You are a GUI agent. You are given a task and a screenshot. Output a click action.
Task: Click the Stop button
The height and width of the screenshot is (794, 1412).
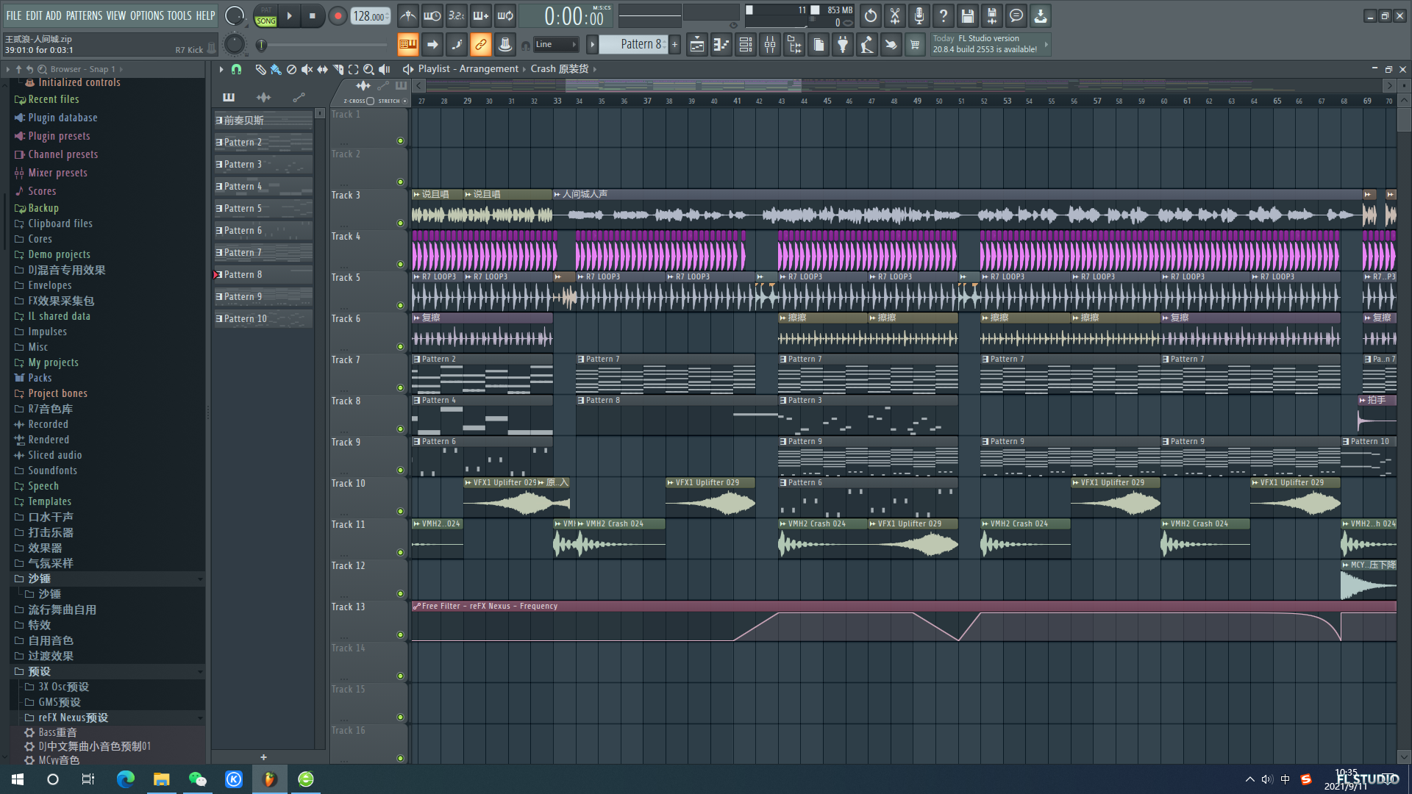(313, 16)
